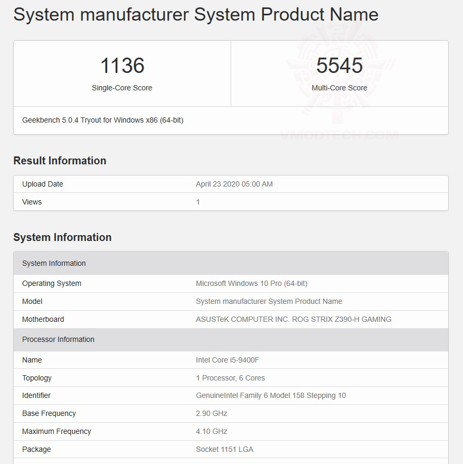Select the ASUSTeK ROG STRIX Z390-H GAMING value
The width and height of the screenshot is (463, 464).
(x=294, y=319)
